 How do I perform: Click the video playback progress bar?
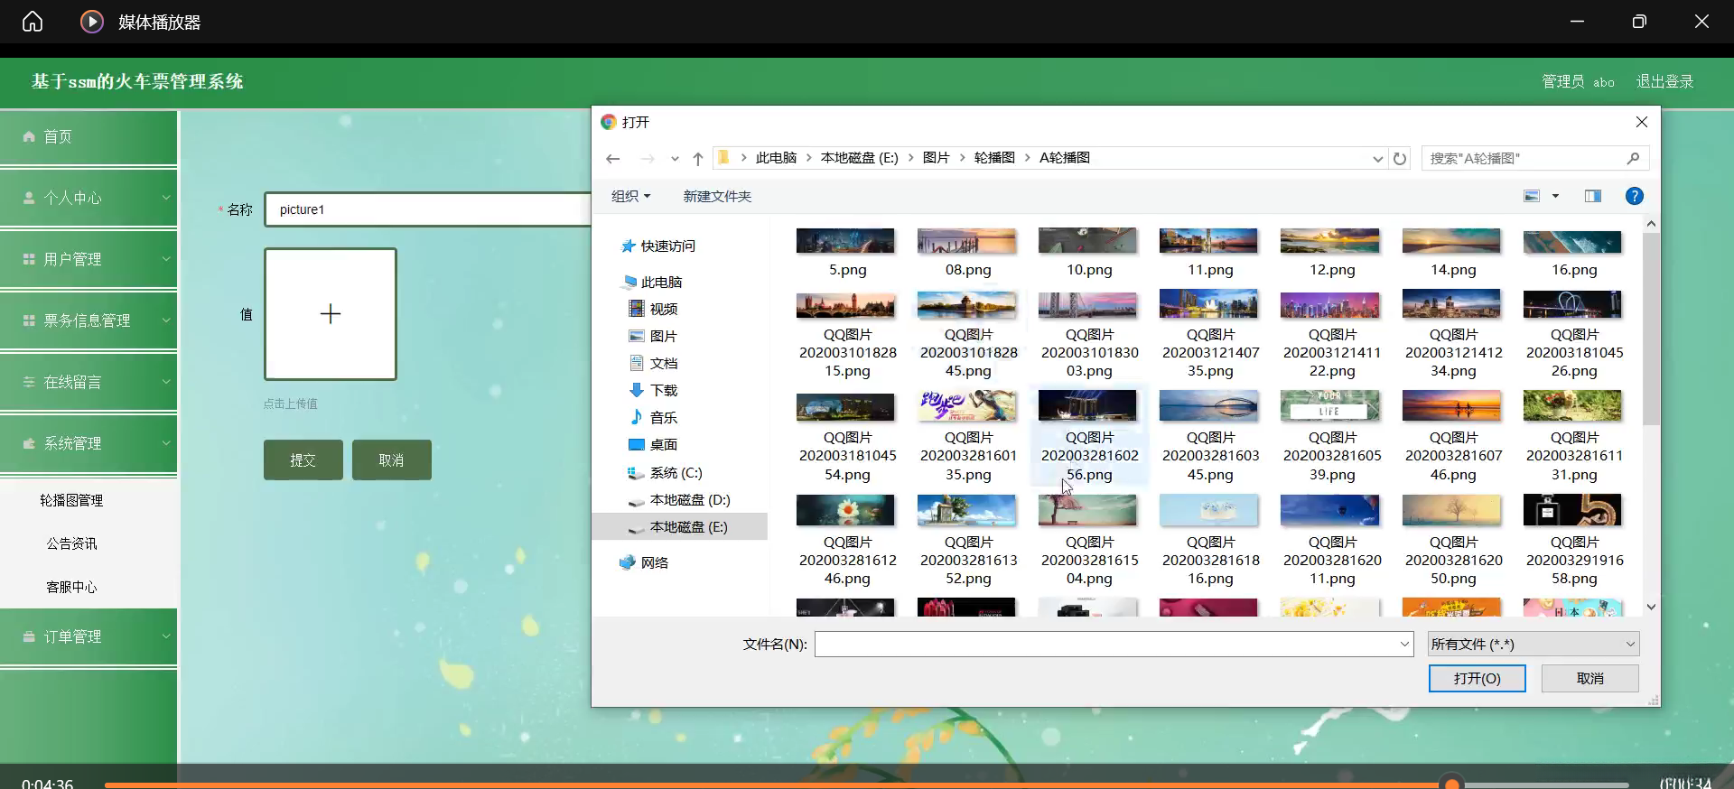point(866,784)
